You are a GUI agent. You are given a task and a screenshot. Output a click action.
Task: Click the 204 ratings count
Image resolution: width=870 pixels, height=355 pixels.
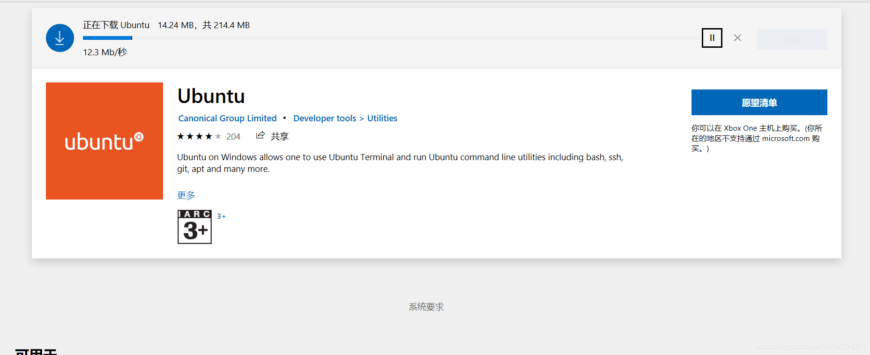coord(233,137)
